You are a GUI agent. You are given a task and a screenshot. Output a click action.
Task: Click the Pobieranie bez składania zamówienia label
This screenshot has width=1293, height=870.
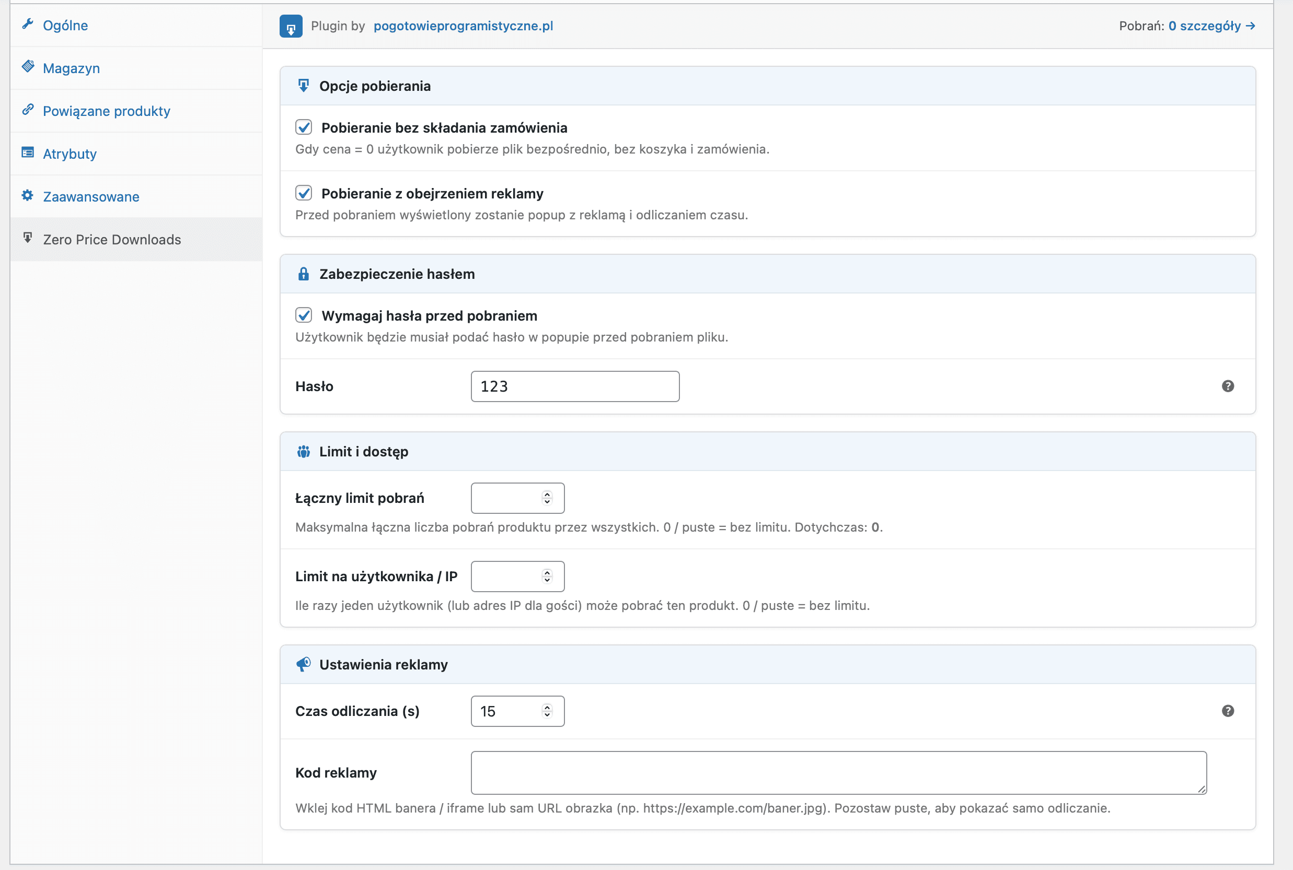pos(444,127)
